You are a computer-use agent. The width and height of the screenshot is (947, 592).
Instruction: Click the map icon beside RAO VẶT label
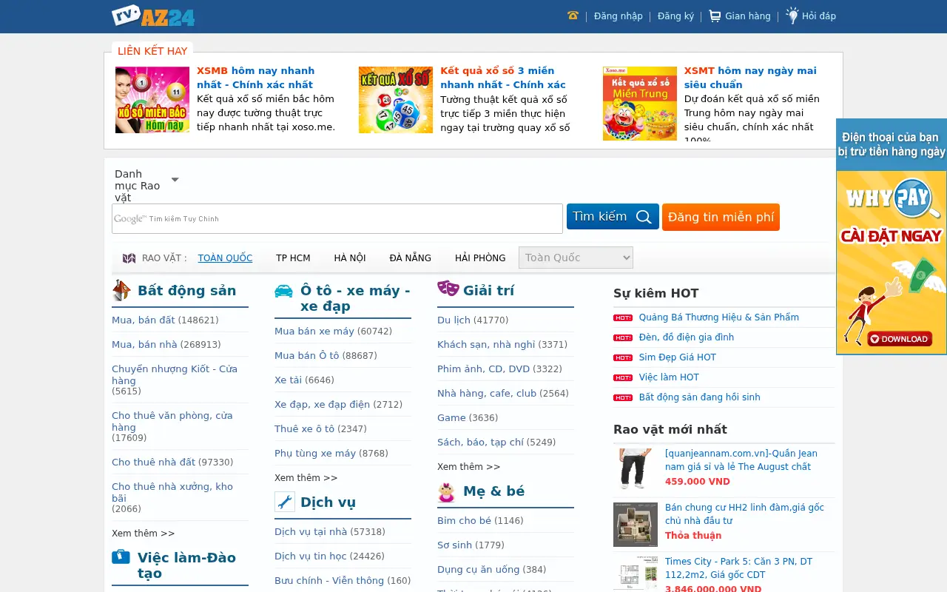pyautogui.click(x=129, y=258)
